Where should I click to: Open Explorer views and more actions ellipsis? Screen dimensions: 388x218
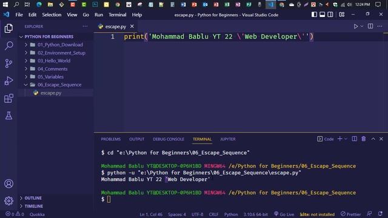coord(85,26)
